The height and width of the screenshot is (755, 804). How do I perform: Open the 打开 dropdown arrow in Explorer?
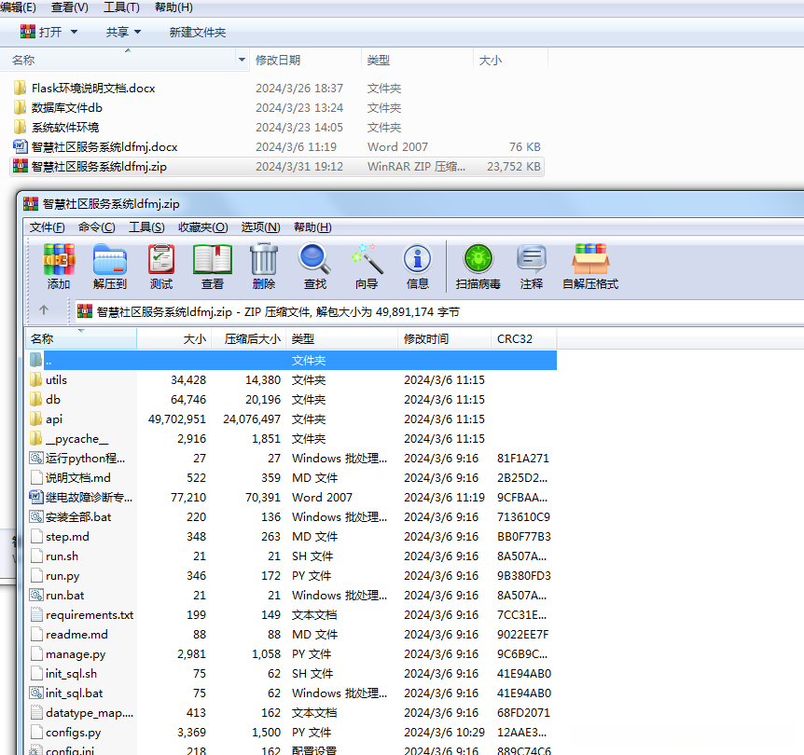click(74, 33)
